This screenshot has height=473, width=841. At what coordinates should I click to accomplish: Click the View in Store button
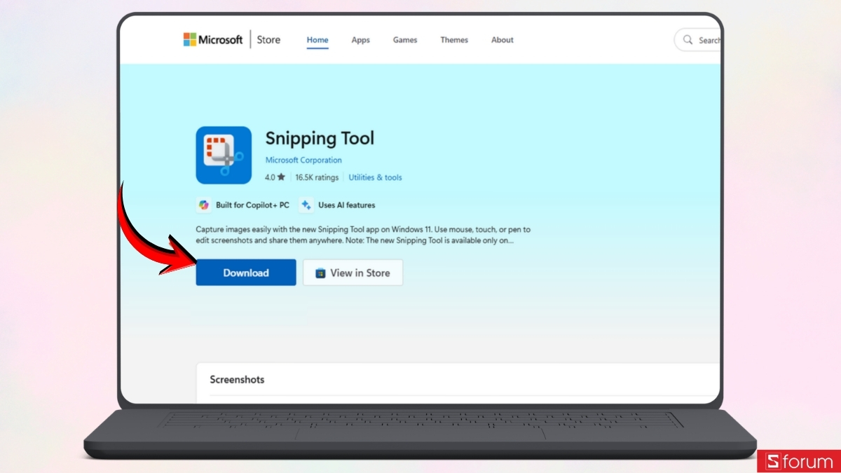[x=353, y=273]
